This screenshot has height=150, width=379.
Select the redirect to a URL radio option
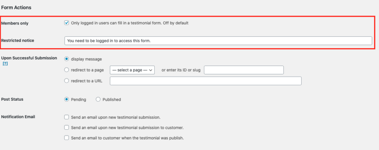tap(67, 81)
